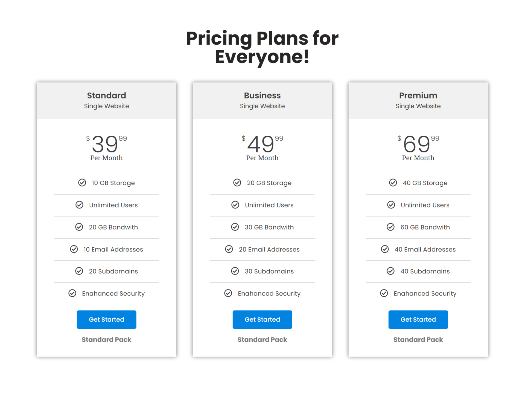Click the check icon beside 10 Email Addresses
This screenshot has width=525, height=396.
[x=74, y=249]
